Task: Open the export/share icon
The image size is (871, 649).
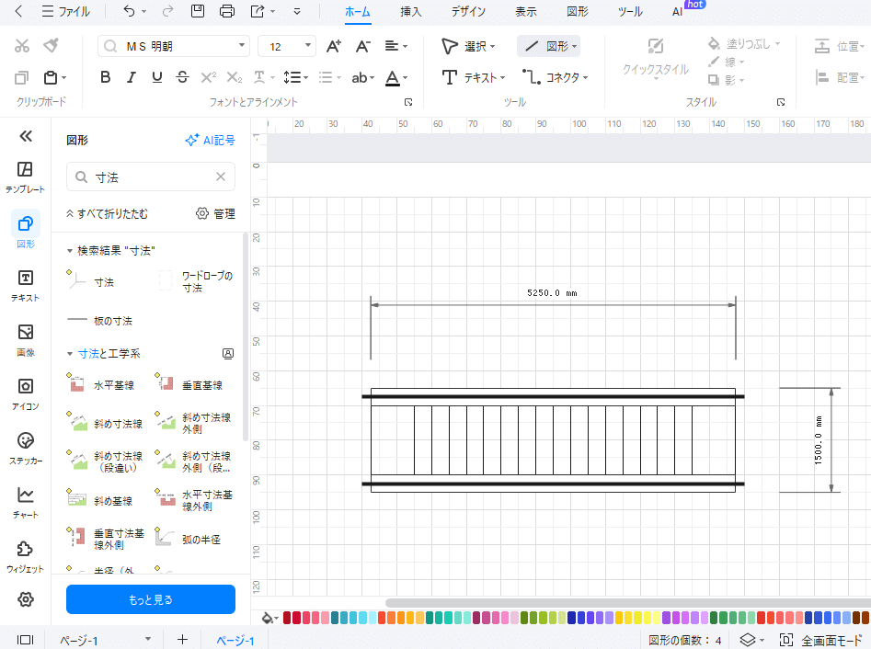Action: point(258,11)
